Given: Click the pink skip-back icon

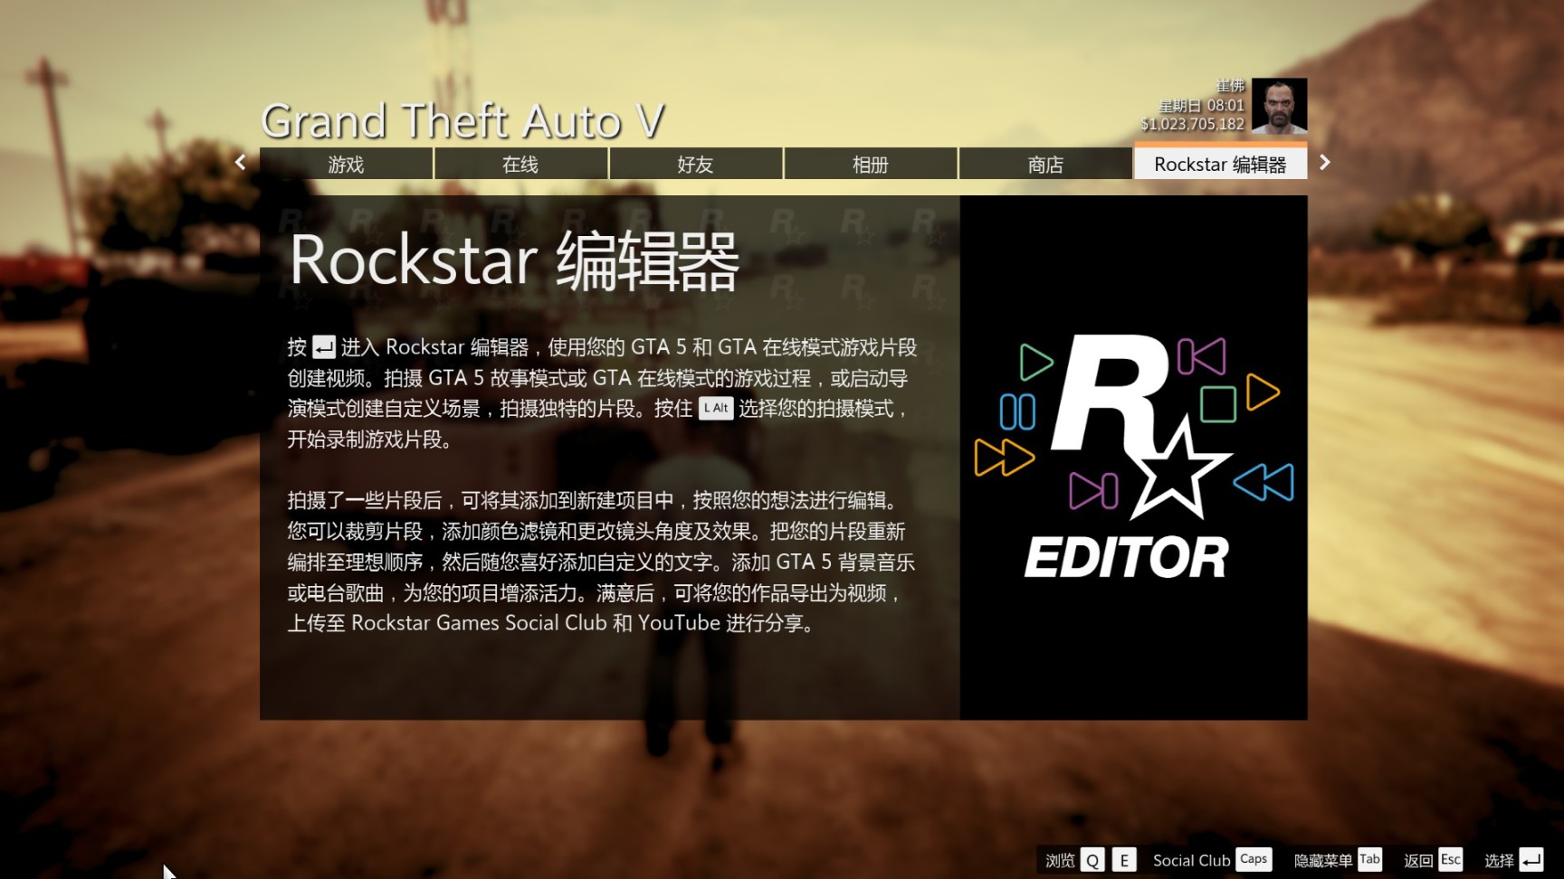Looking at the screenshot, I should pyautogui.click(x=1202, y=356).
